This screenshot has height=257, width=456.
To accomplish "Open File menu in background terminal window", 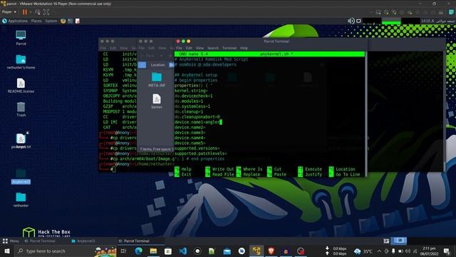I will click(103, 48).
